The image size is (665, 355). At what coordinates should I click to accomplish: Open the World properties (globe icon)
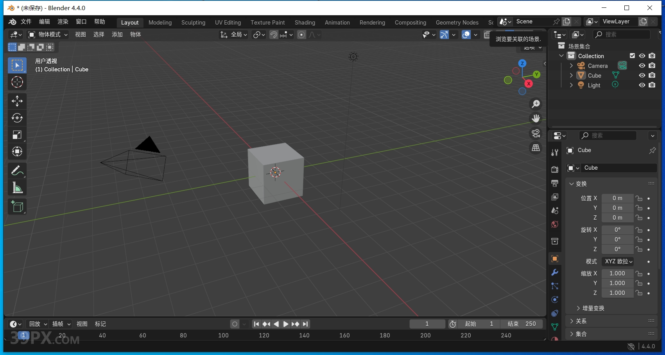554,224
